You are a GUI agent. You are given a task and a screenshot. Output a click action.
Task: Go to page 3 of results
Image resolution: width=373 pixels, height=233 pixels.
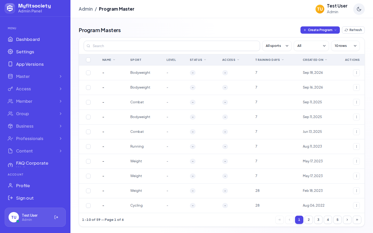(318, 220)
